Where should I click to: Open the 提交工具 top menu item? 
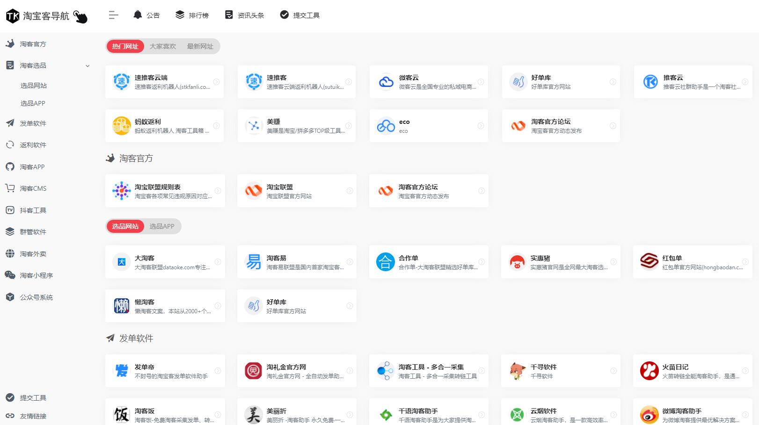tap(299, 15)
